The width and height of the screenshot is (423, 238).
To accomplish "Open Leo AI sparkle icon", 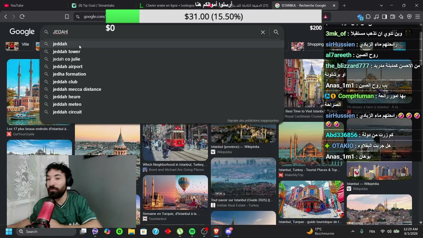I will (x=401, y=17).
